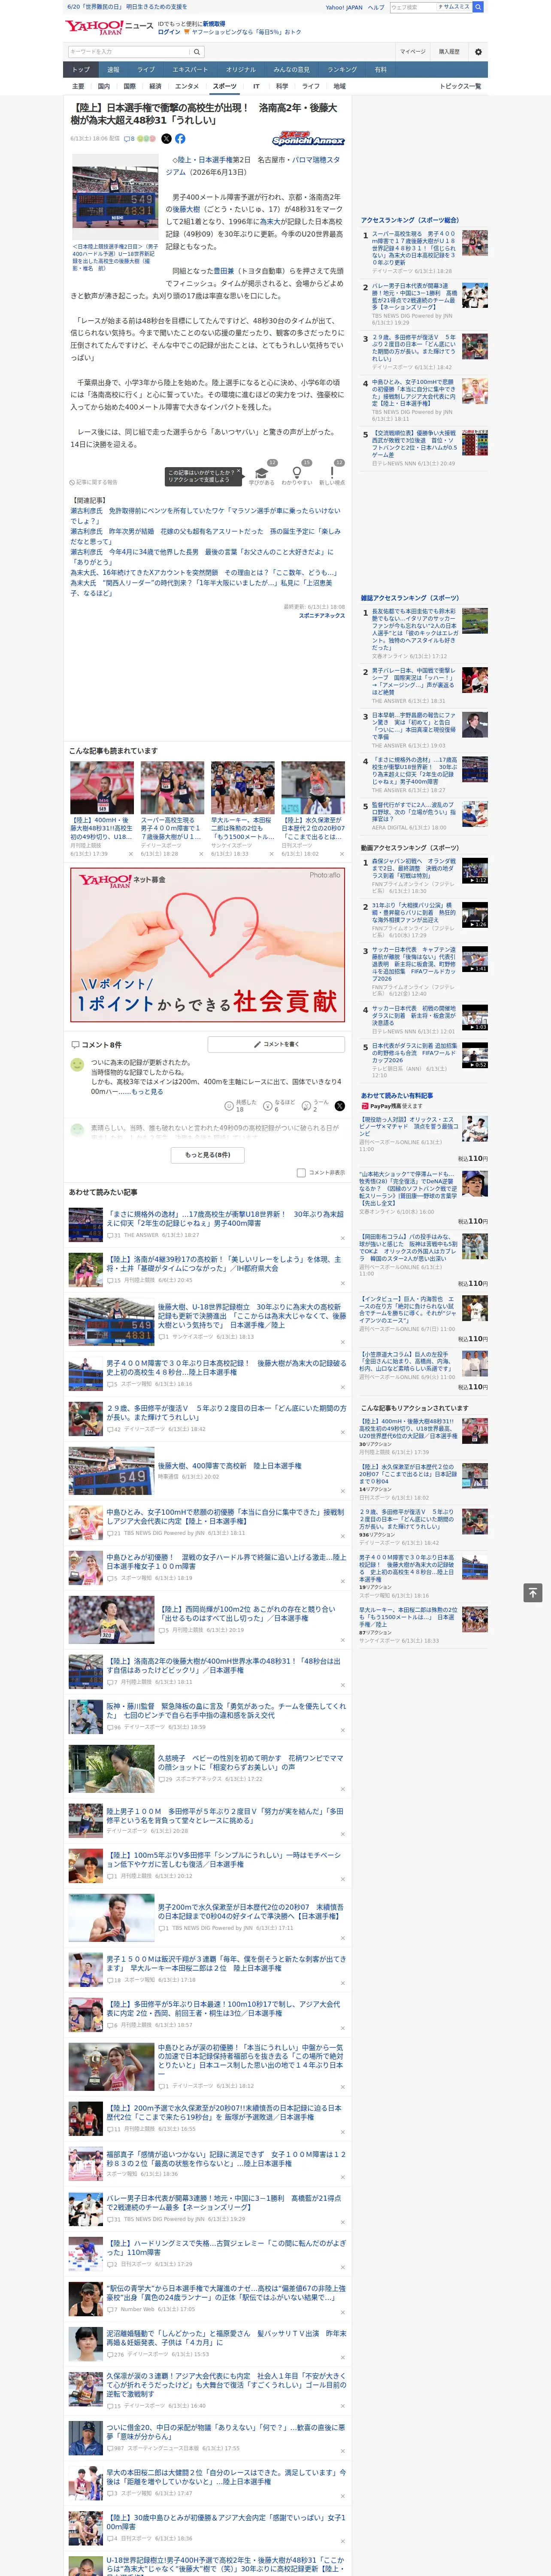Open the スポニチアネックス source link below the article

pyautogui.click(x=322, y=616)
